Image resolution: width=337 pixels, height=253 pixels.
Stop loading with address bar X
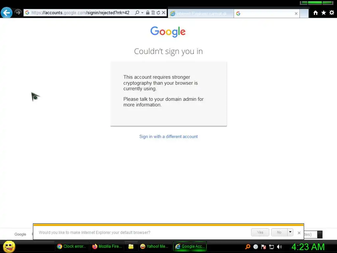[164, 13]
